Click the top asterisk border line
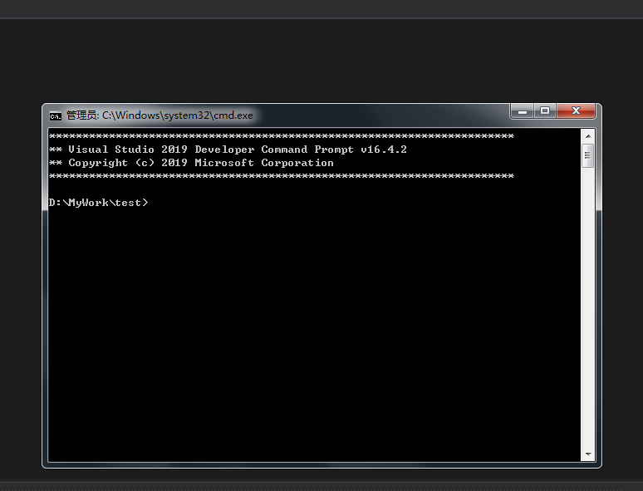The height and width of the screenshot is (491, 643). 282,136
